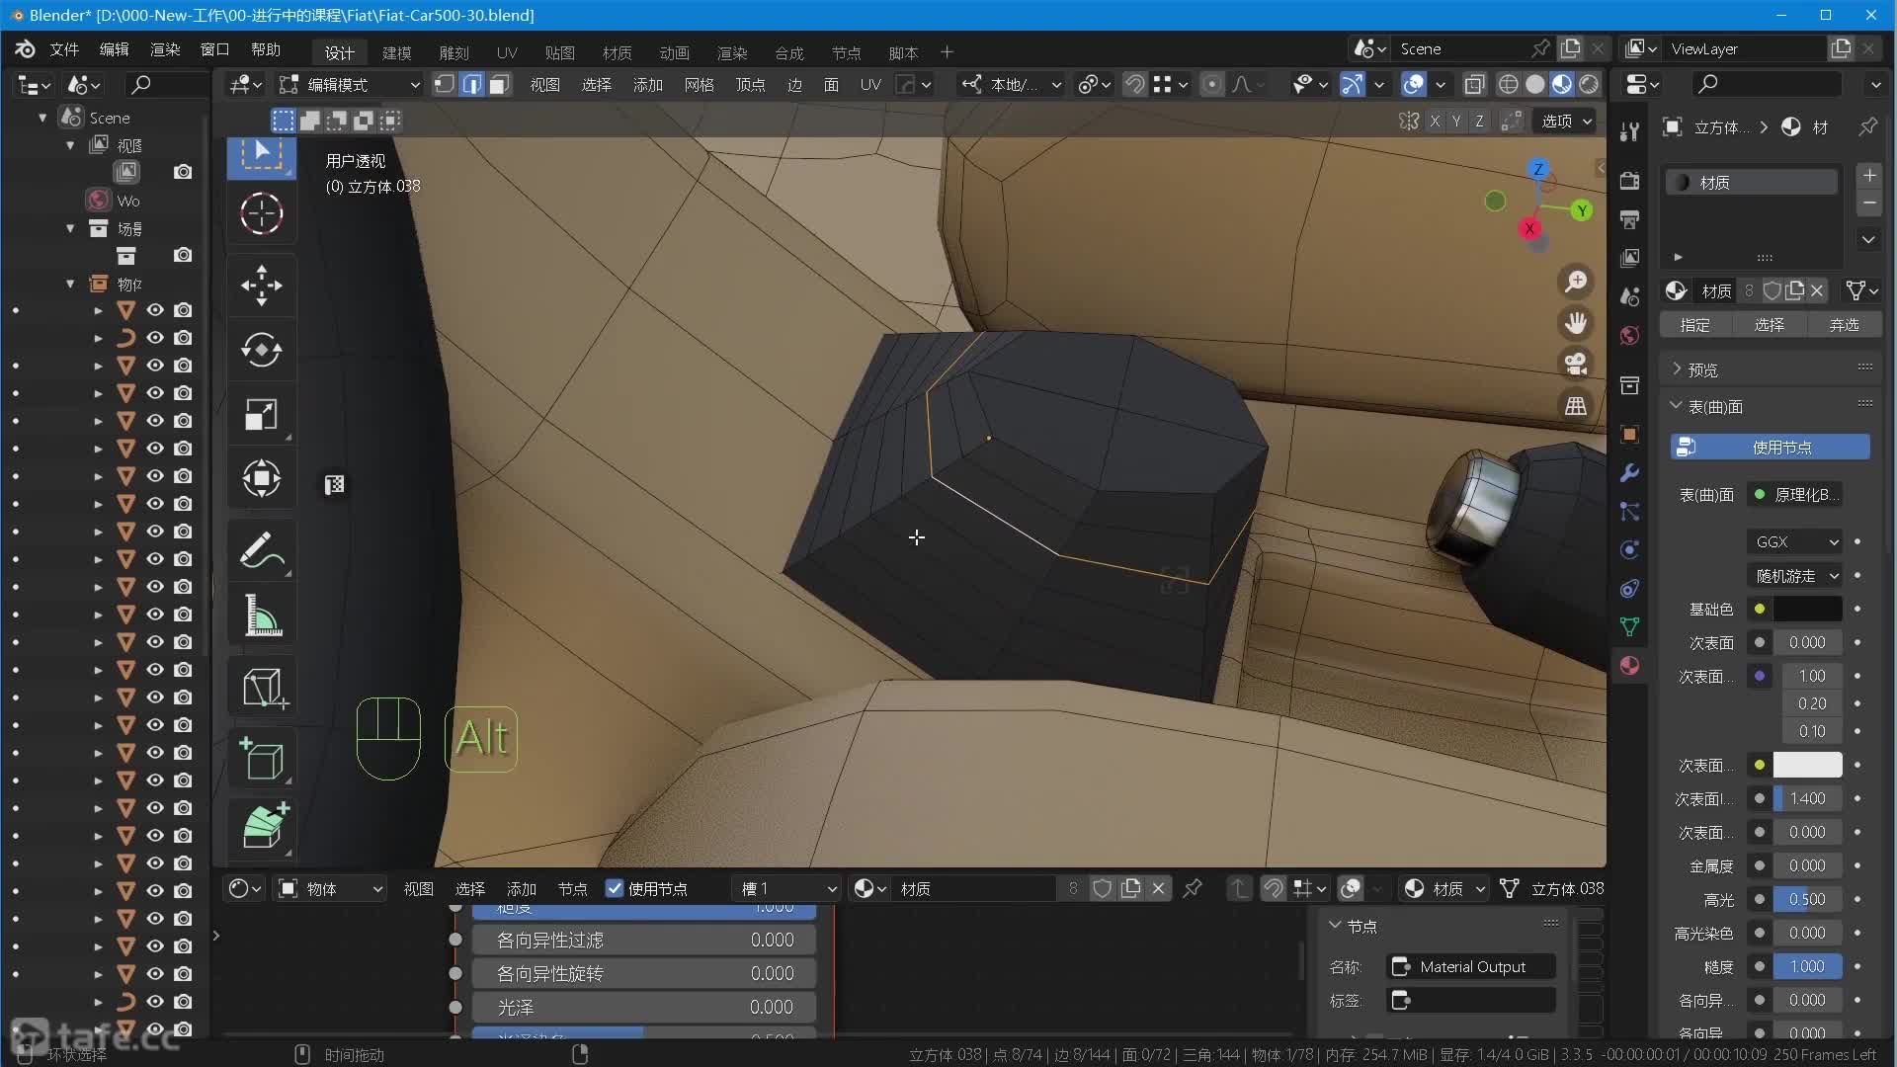Toggle Z axis mirror
The width and height of the screenshot is (1897, 1067).
tap(1479, 121)
